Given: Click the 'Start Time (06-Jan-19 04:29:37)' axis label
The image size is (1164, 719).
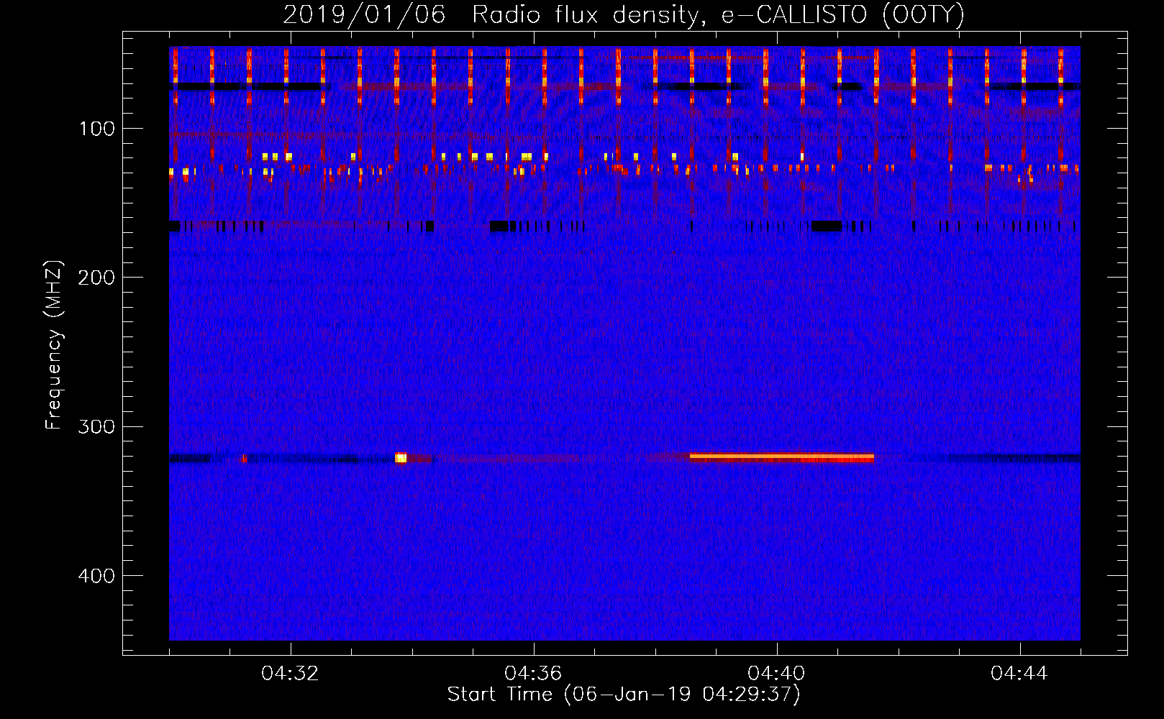Looking at the screenshot, I should click(624, 695).
